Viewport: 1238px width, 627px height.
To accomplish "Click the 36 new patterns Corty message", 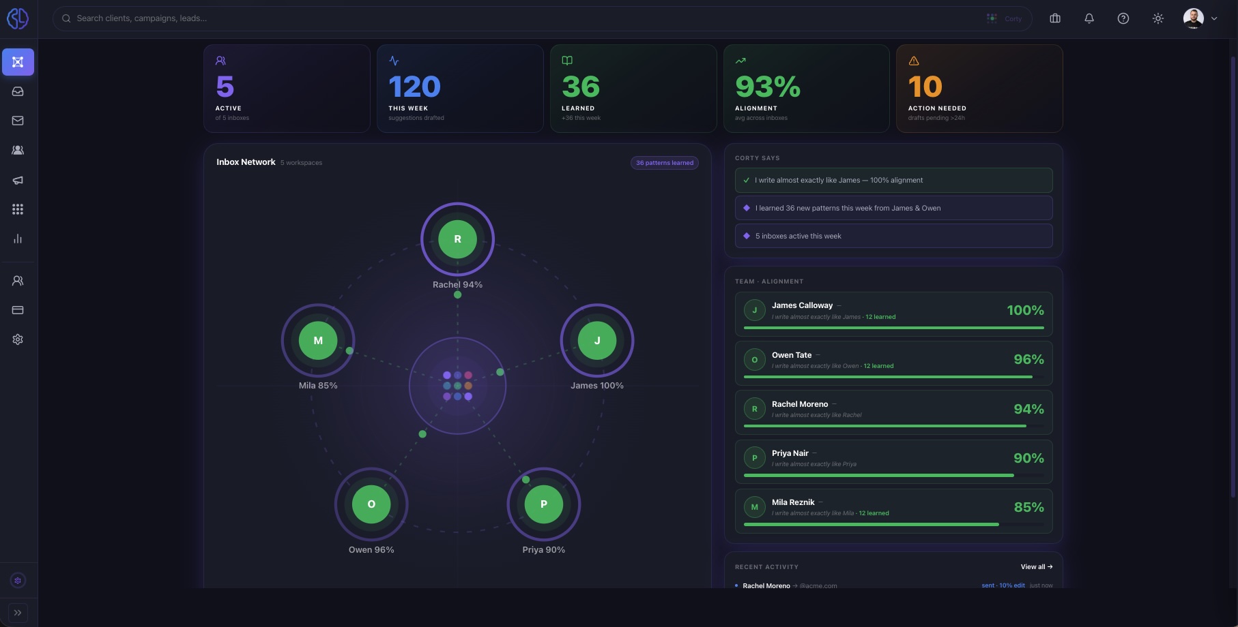I will tap(893, 208).
